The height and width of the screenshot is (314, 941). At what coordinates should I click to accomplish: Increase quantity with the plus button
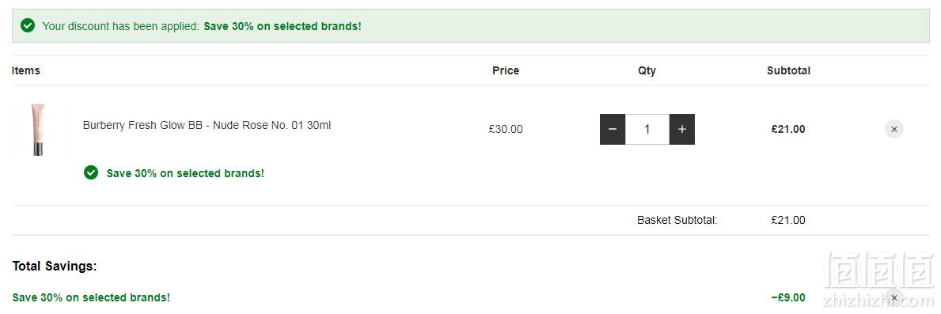(681, 130)
